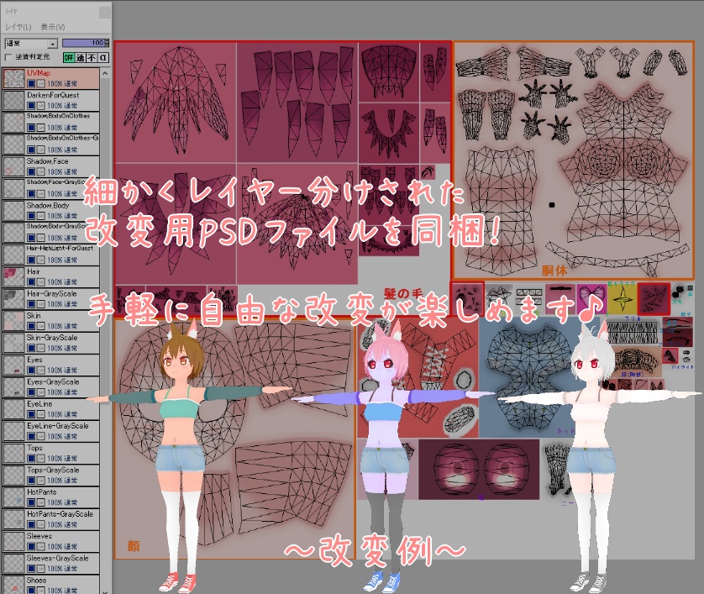Enable the 塗潰判定元 checkbox
The image size is (704, 594).
pos(8,56)
